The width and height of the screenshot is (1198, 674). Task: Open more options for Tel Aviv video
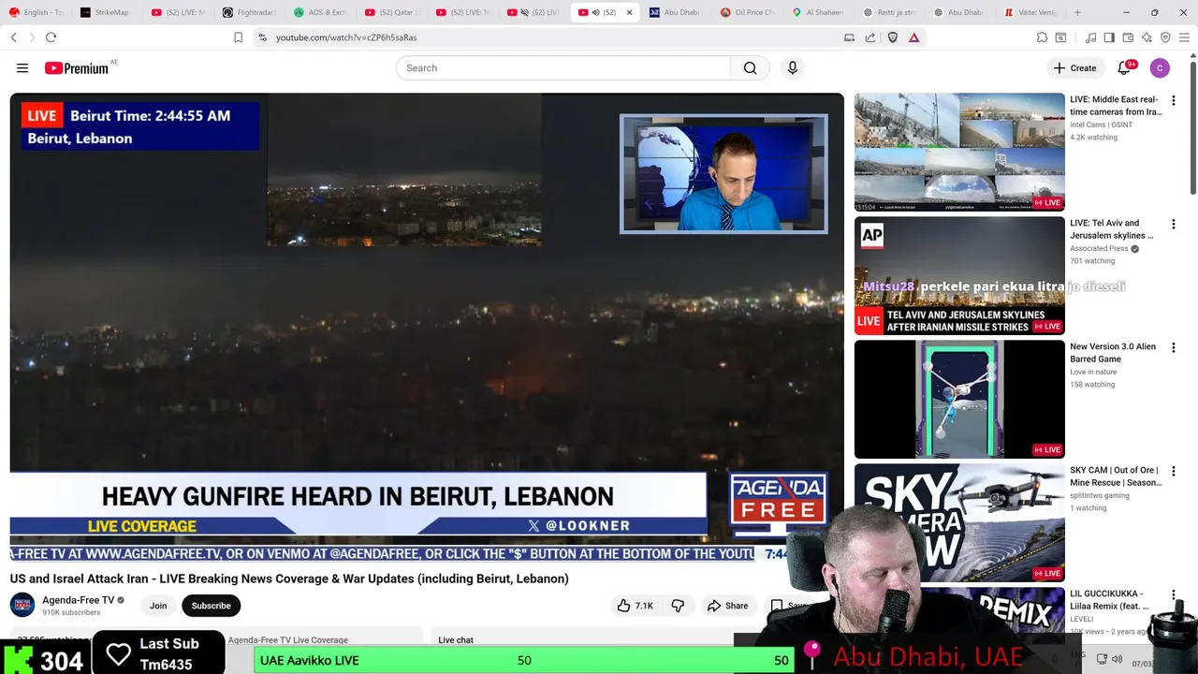coord(1173,225)
